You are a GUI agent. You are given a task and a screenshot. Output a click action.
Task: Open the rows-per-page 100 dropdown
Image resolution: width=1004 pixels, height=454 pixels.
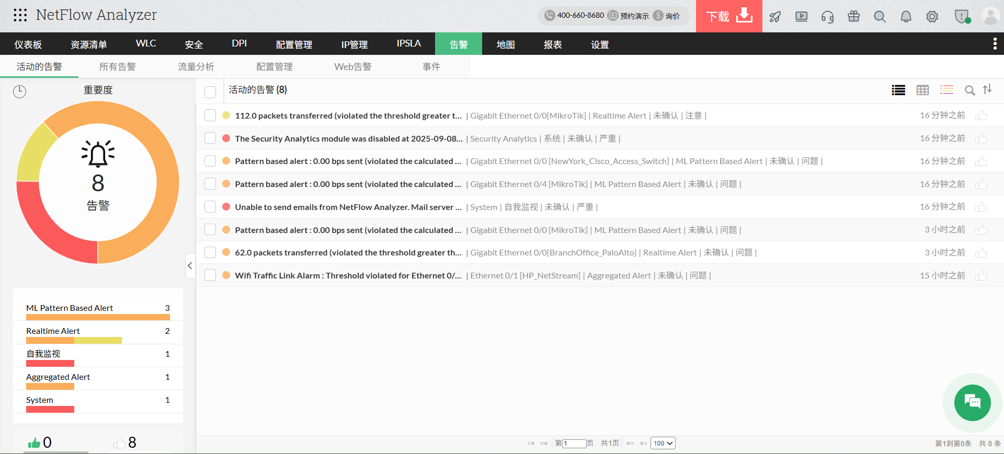click(x=663, y=443)
